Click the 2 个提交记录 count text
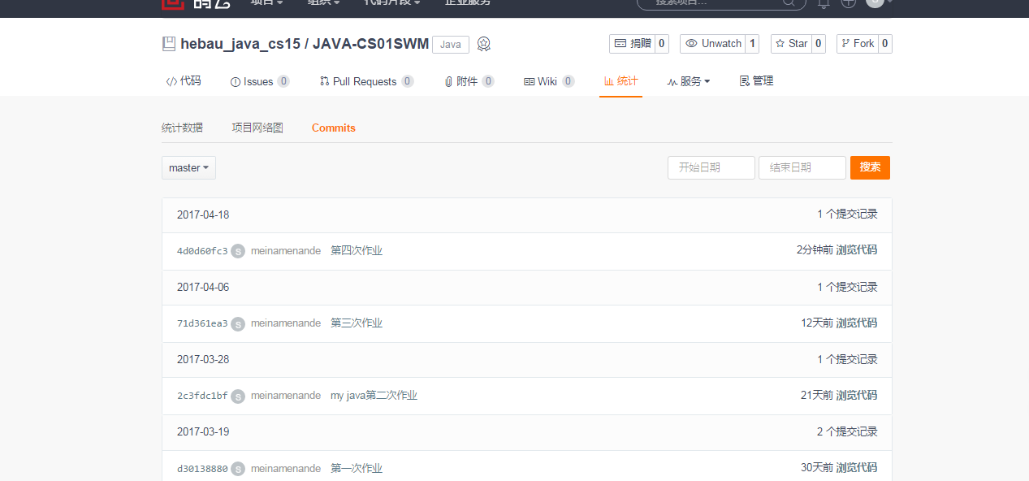The height and width of the screenshot is (481, 1029). [847, 432]
